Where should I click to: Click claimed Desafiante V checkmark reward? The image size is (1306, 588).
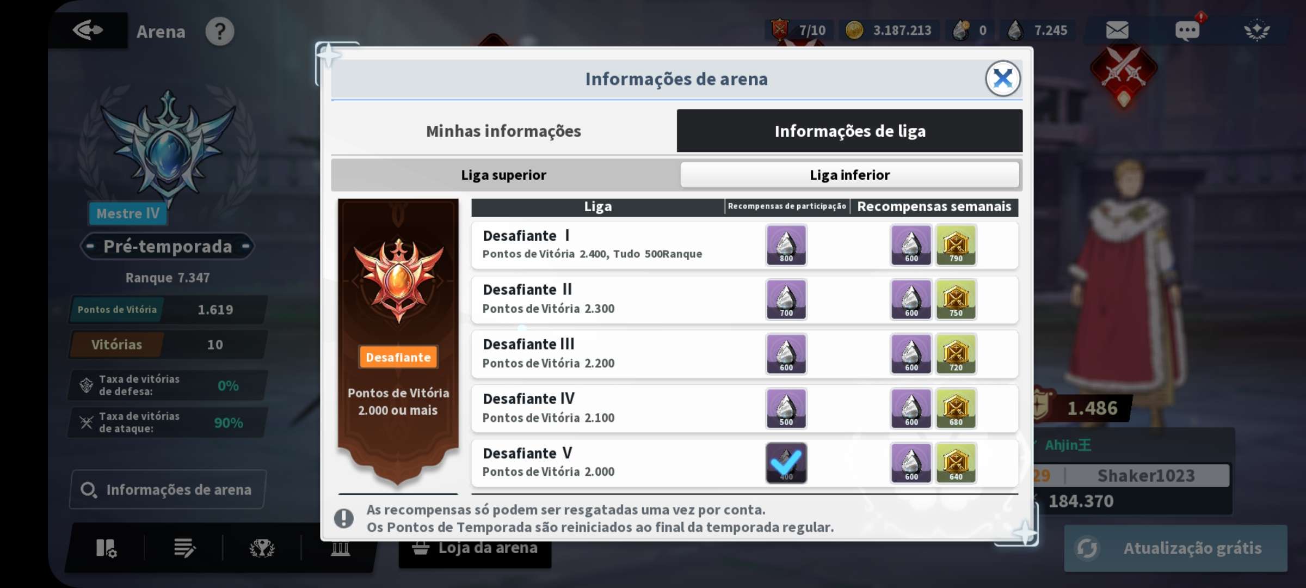(786, 463)
